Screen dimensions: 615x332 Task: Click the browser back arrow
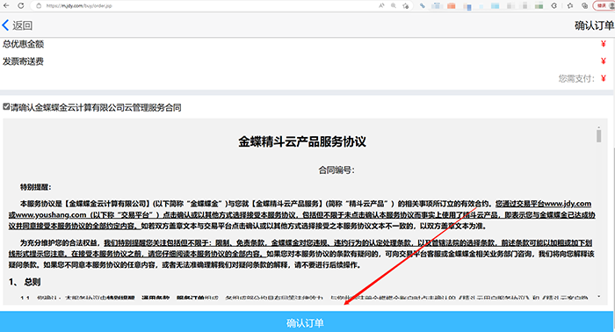[6, 5]
